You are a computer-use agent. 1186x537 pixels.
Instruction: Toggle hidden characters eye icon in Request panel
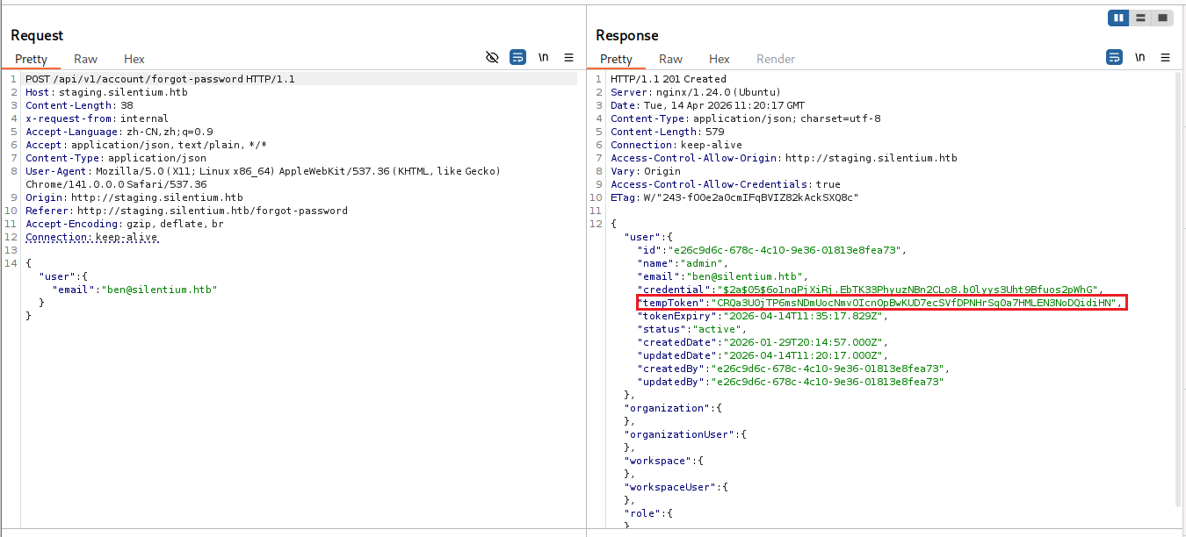pos(492,57)
